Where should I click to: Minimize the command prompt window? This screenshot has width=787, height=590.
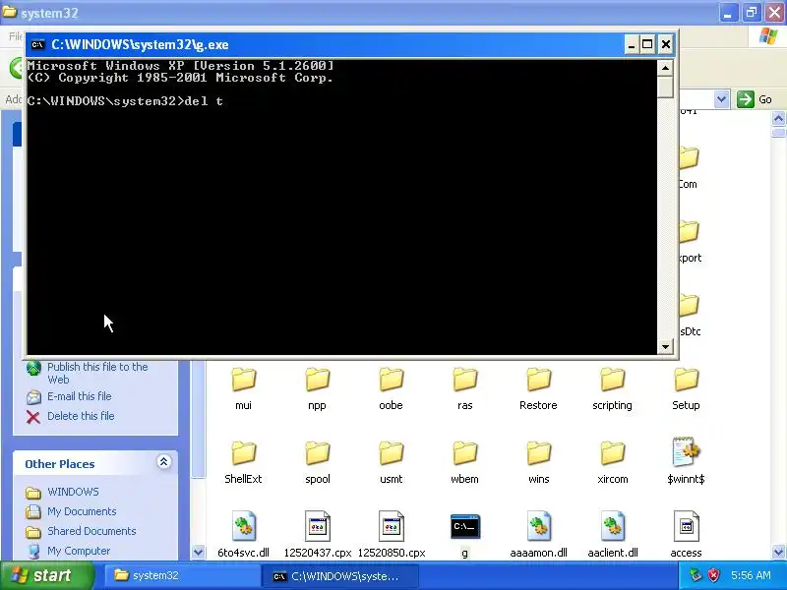[632, 44]
